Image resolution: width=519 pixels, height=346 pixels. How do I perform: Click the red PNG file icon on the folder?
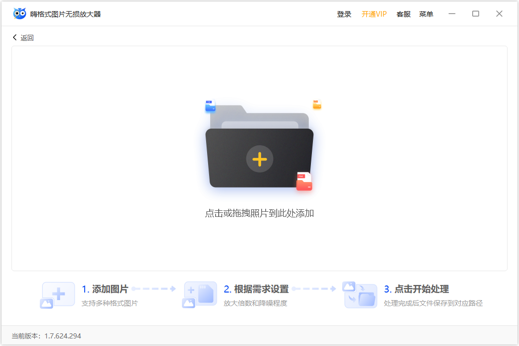click(x=304, y=182)
